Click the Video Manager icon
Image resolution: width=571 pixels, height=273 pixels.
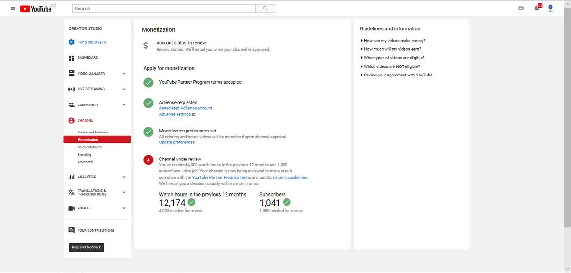71,74
